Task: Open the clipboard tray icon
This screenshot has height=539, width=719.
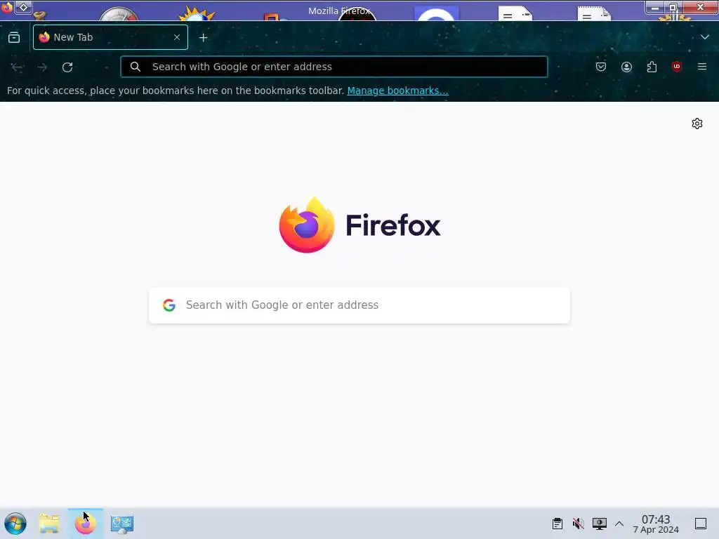Action: click(x=557, y=524)
